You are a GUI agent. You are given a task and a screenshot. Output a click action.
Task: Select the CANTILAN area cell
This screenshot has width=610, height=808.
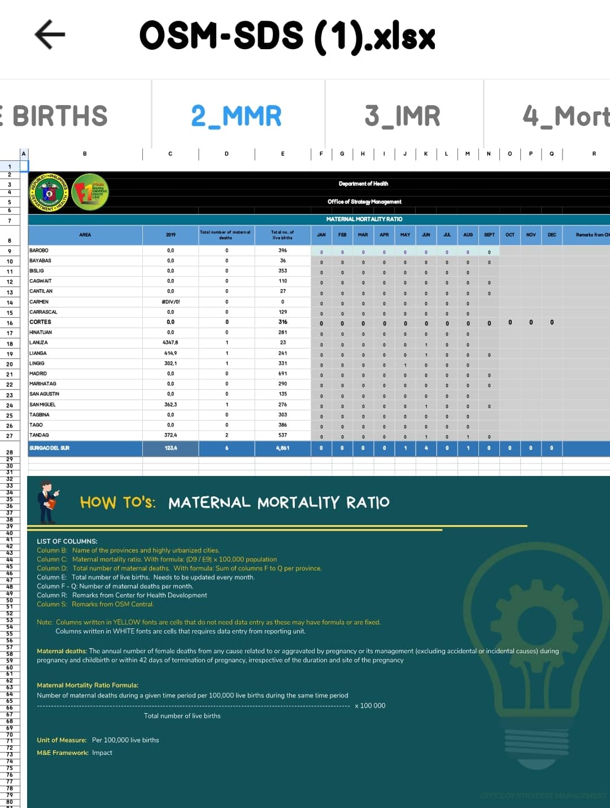(x=85, y=291)
